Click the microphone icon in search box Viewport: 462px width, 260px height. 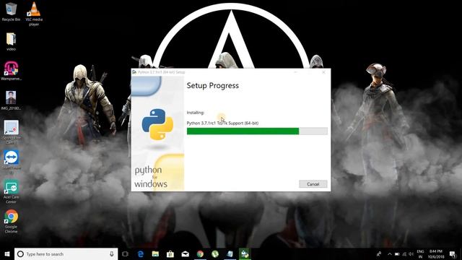[112, 253]
